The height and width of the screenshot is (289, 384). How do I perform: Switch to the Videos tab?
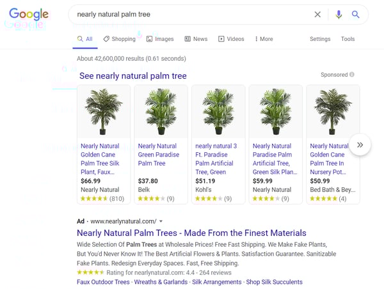coord(231,39)
